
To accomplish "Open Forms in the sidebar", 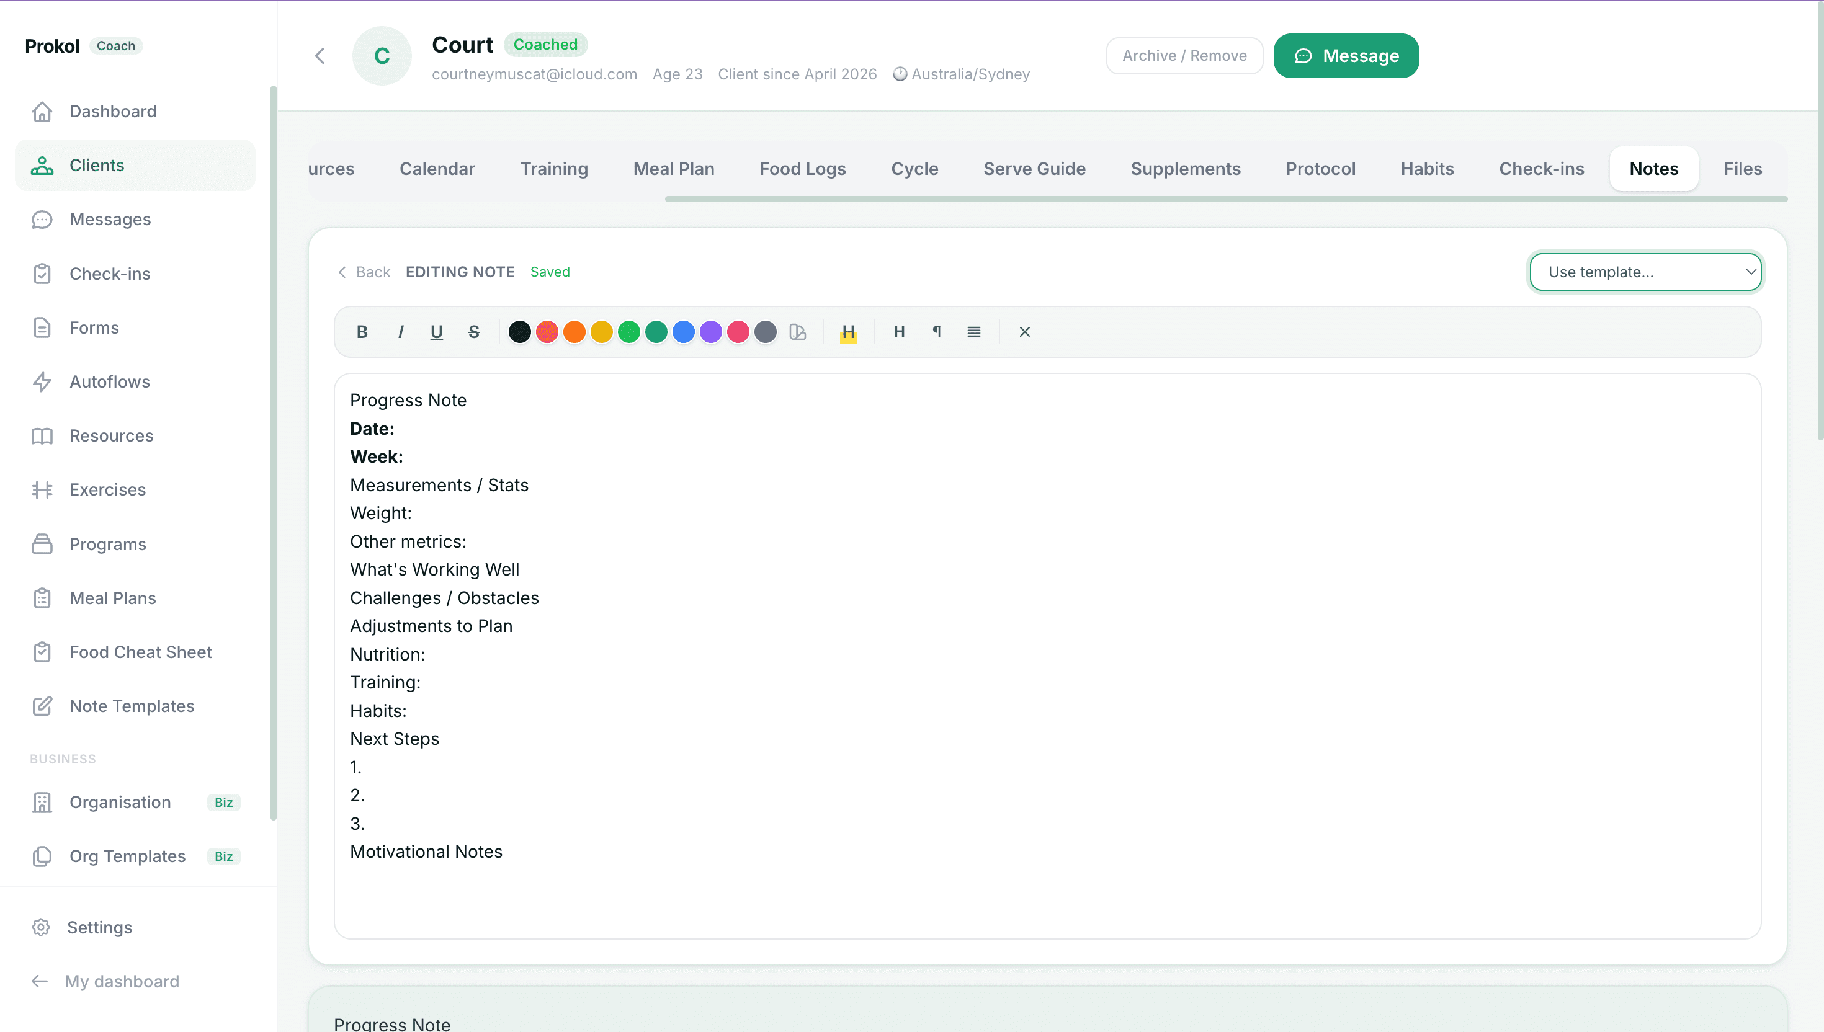I will coord(135,327).
